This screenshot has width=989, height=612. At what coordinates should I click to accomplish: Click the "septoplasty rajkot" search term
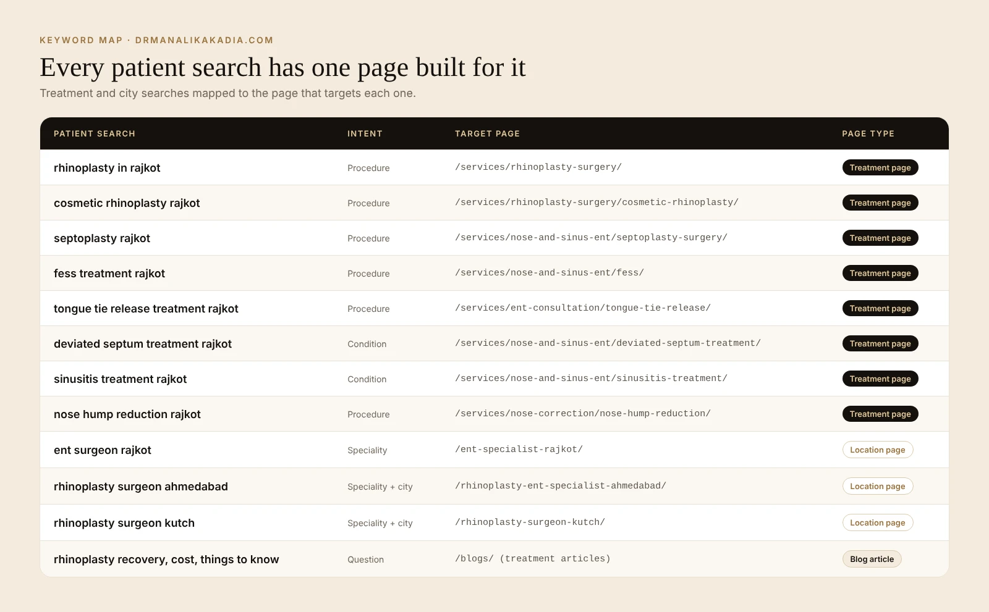point(102,238)
